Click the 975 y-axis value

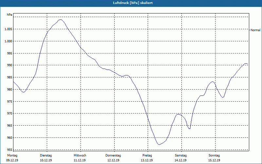tap(10, 101)
